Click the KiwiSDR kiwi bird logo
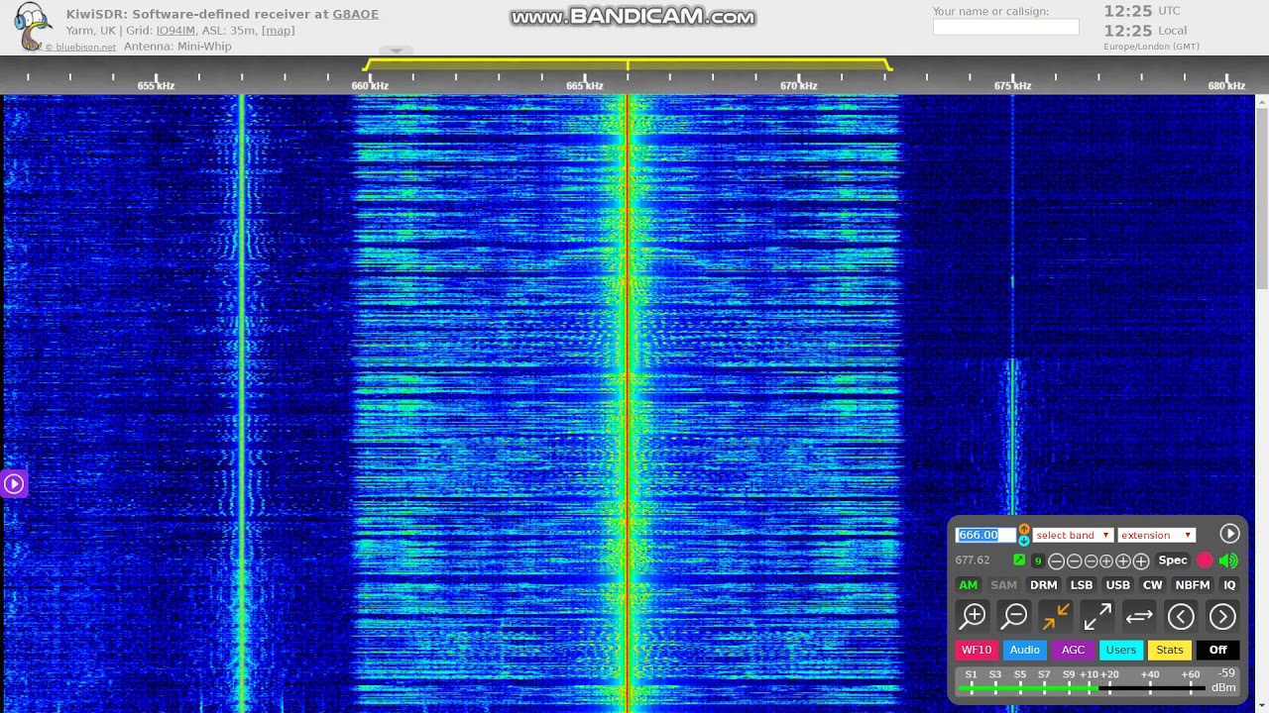 (32, 28)
